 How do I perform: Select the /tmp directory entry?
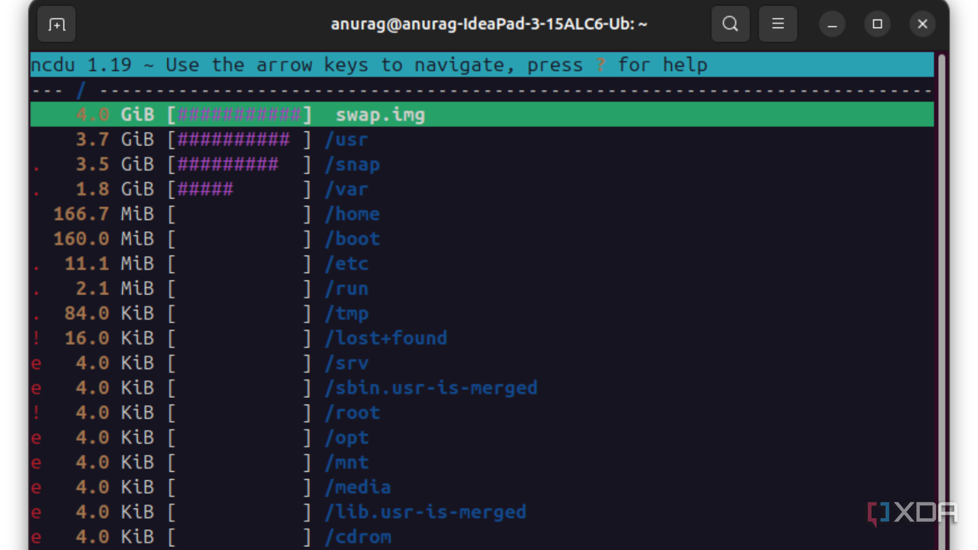(347, 313)
